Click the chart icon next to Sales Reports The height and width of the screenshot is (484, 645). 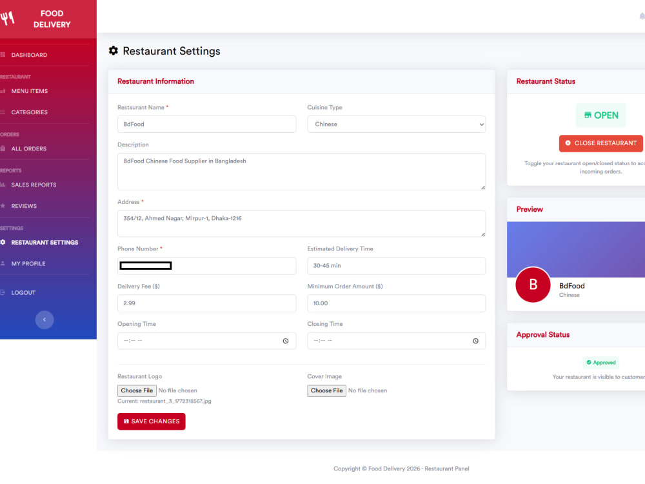[3, 185]
